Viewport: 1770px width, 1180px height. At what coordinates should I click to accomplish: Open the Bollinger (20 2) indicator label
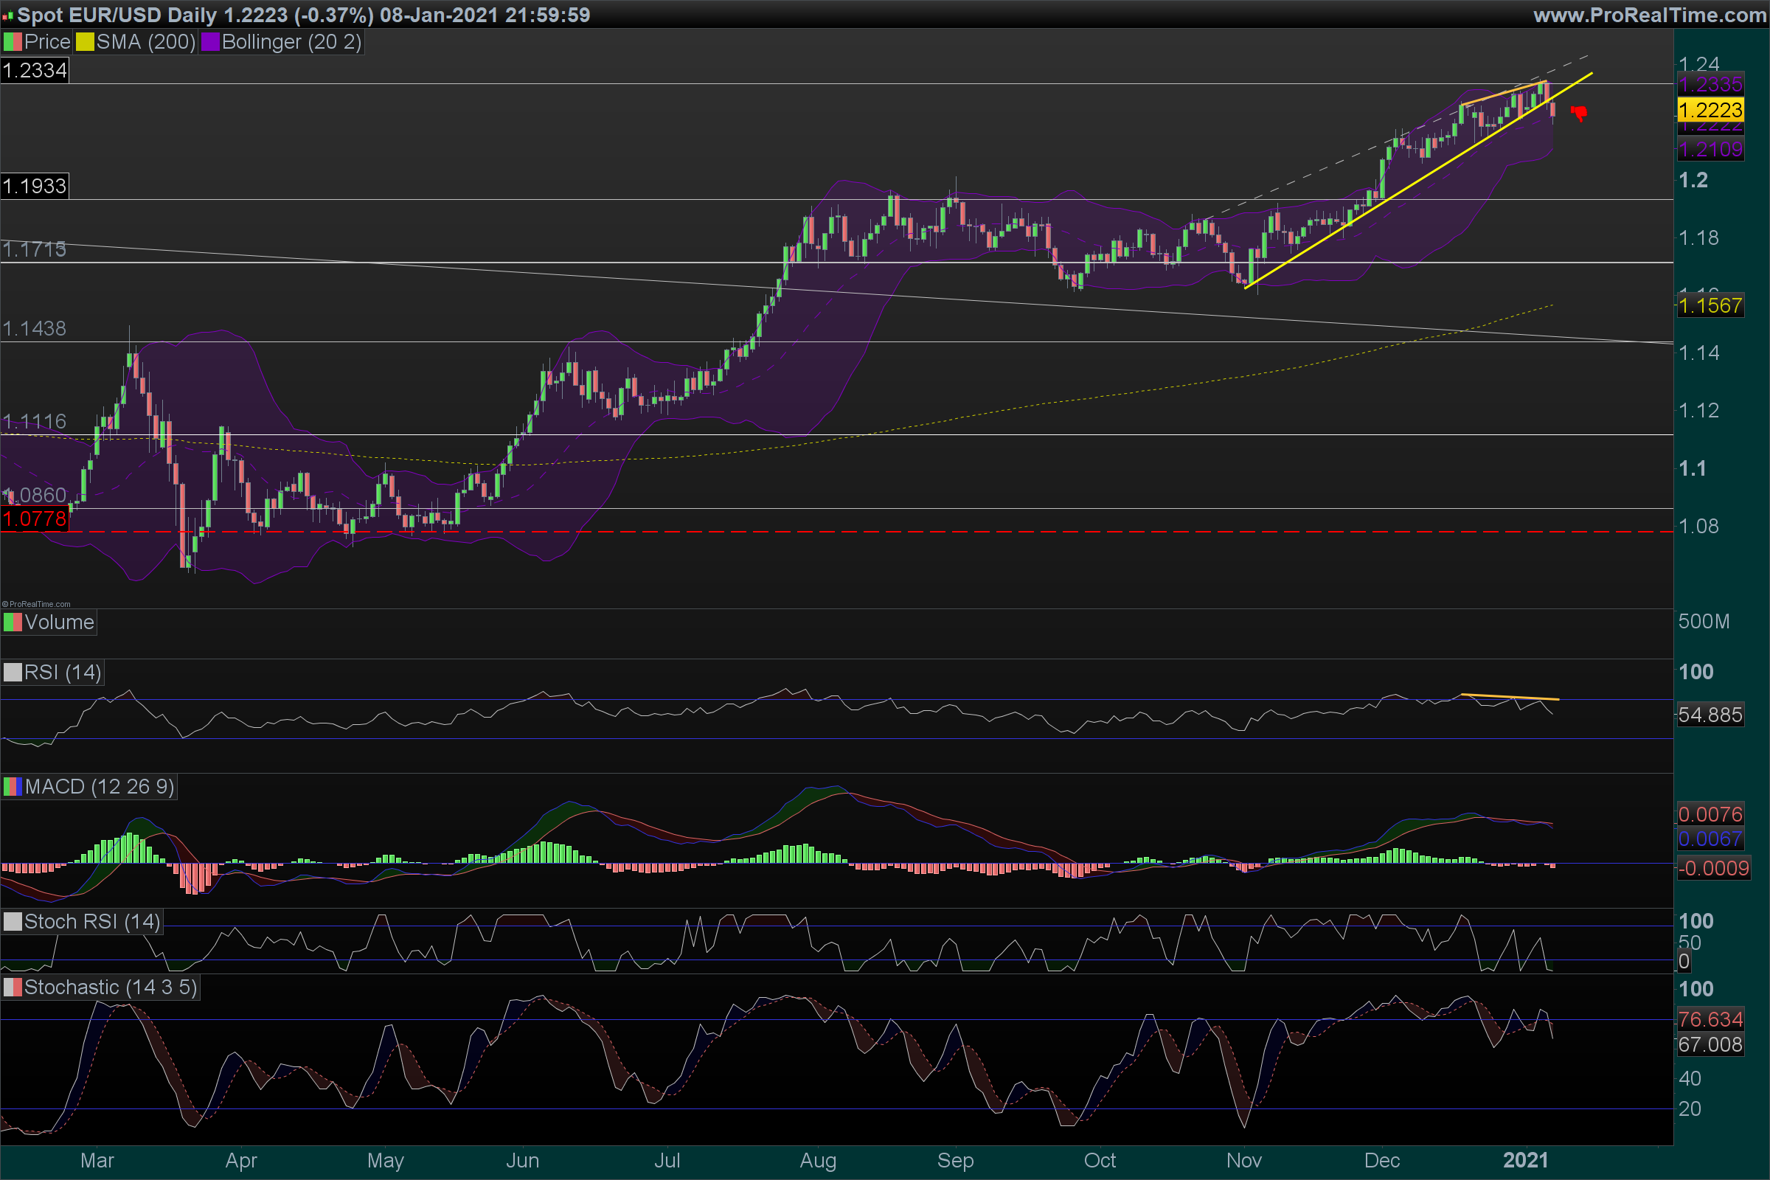(291, 42)
